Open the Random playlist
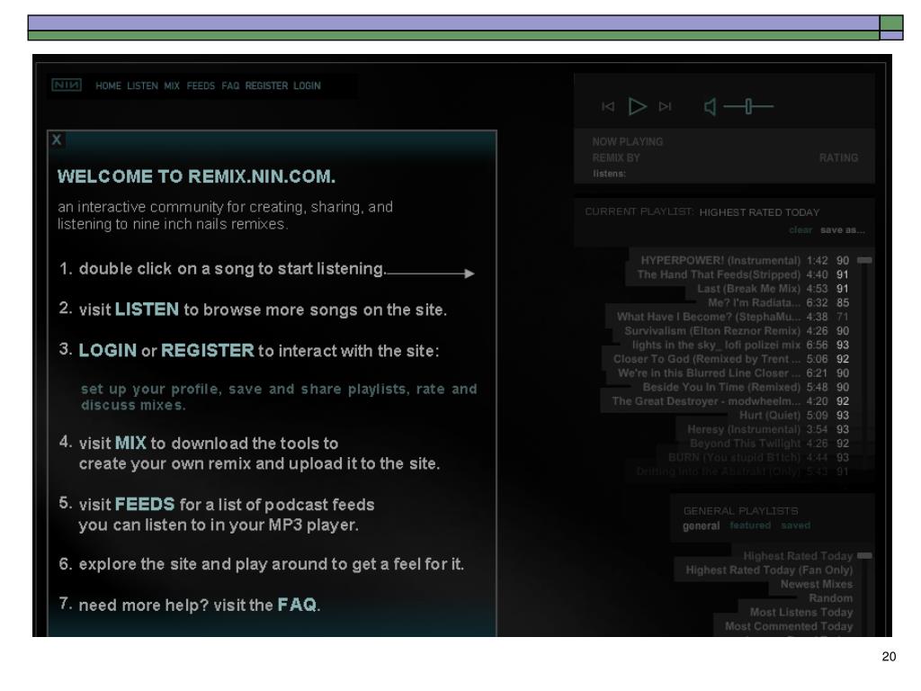This screenshot has width=921, height=691. [x=830, y=598]
